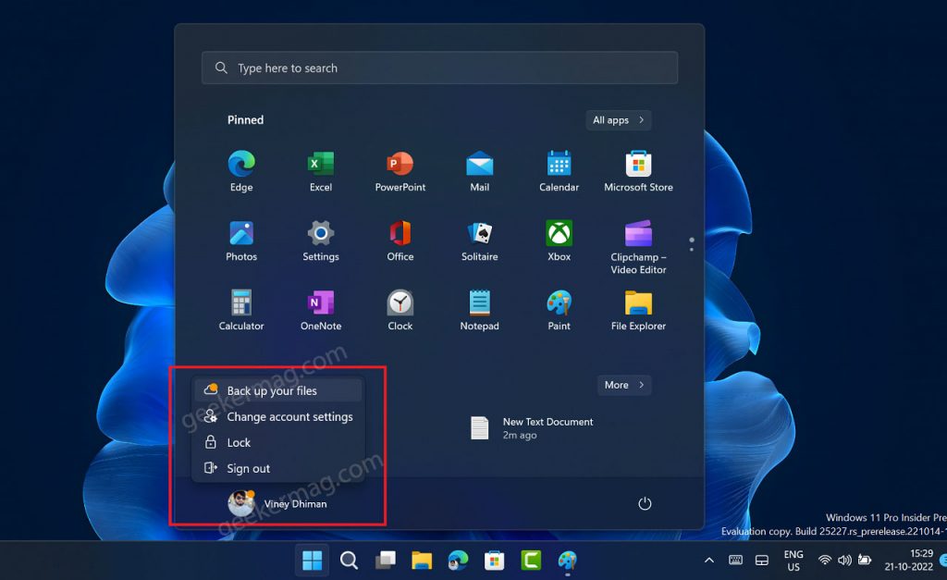Choose Change account settings
The image size is (947, 580).
(278, 417)
